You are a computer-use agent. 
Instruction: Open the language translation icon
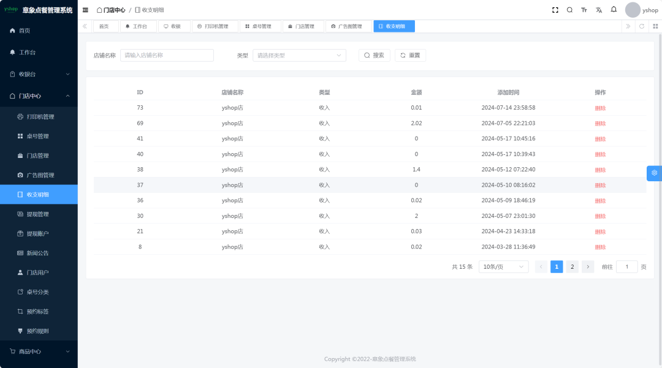coord(599,10)
